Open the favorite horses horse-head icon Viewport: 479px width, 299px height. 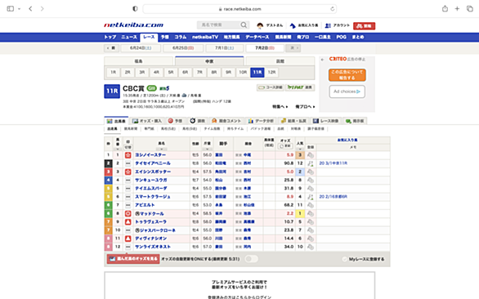click(293, 25)
